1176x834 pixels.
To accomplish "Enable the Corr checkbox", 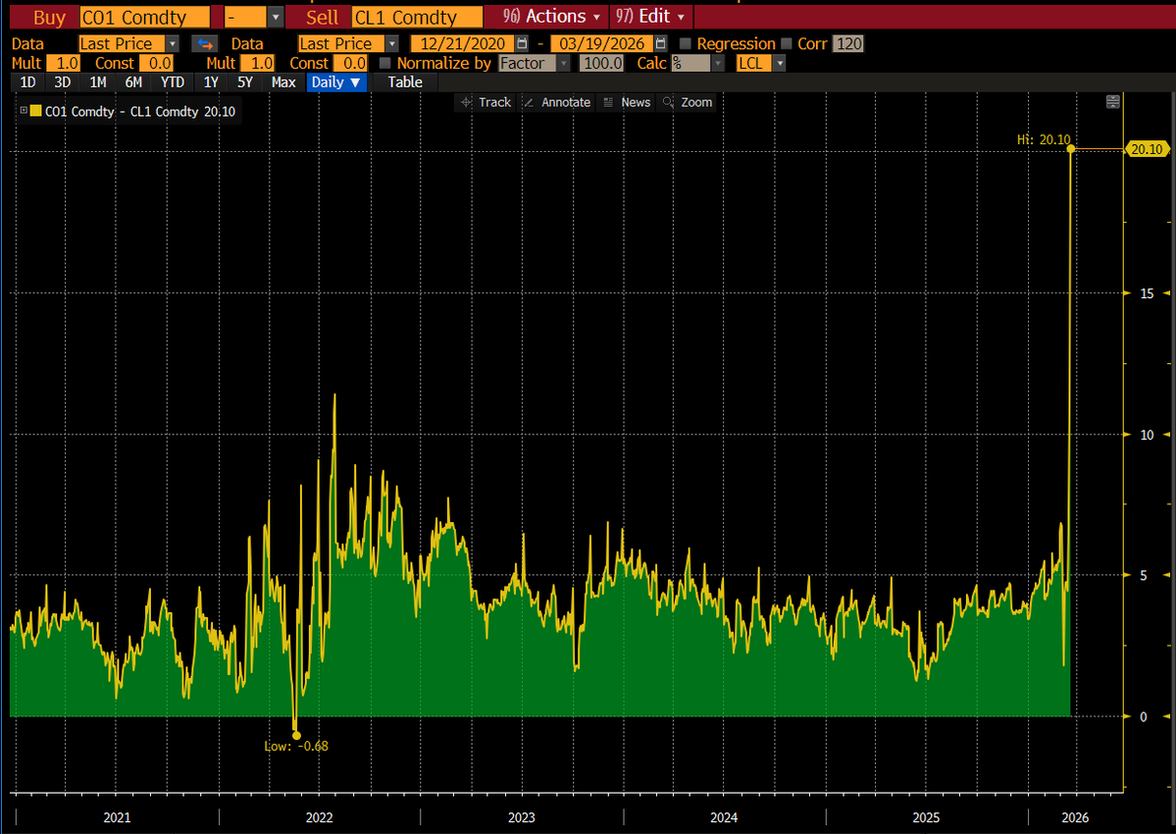I will pyautogui.click(x=786, y=43).
